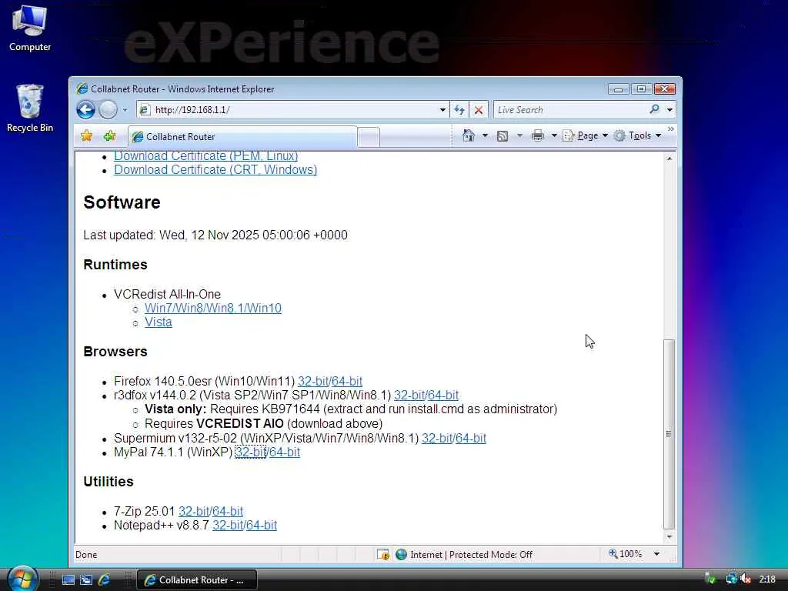The height and width of the screenshot is (591, 788).
Task: Click the page scrollbar up arrow
Action: click(x=669, y=159)
